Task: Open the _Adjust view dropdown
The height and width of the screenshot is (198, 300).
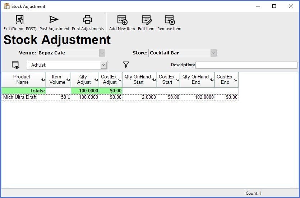Action: pyautogui.click(x=103, y=65)
